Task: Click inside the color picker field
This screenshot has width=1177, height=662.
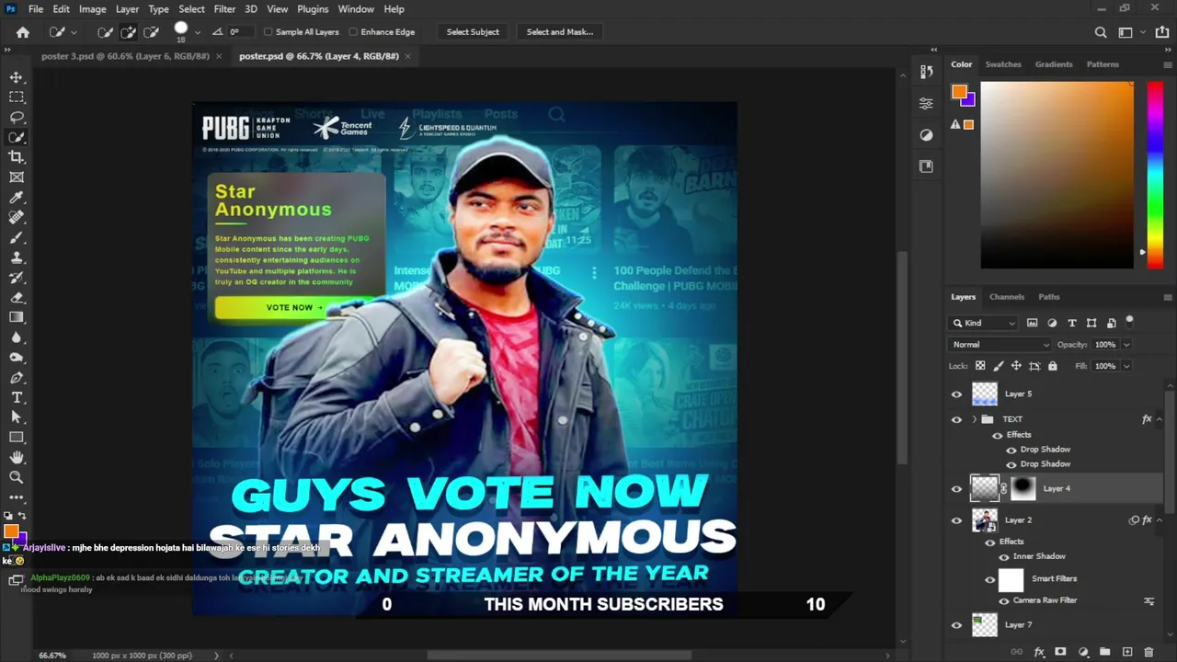Action: tap(1057, 175)
